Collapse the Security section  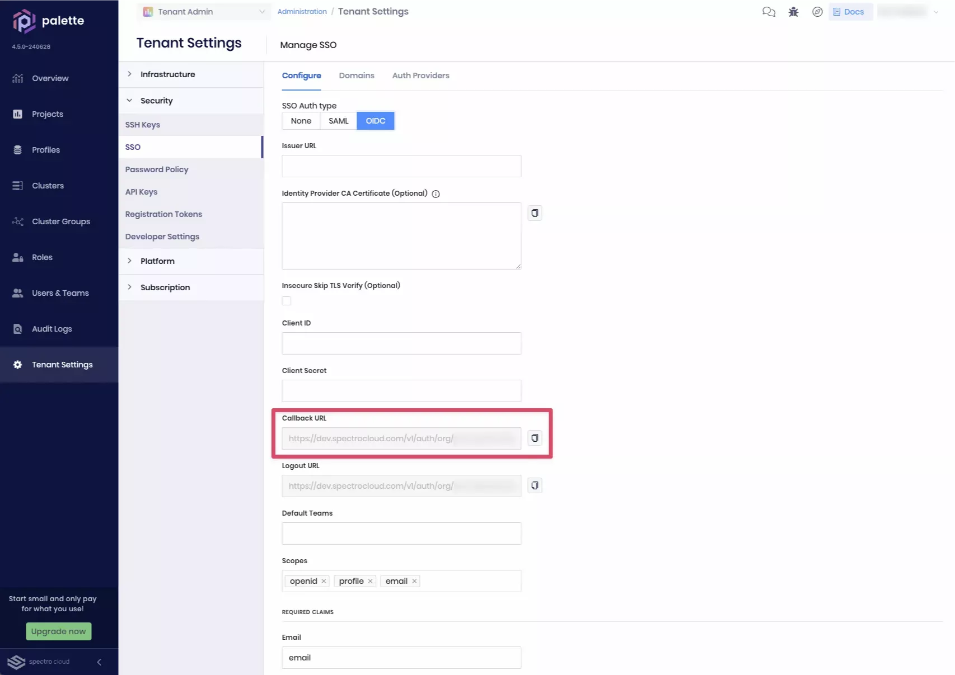point(191,101)
